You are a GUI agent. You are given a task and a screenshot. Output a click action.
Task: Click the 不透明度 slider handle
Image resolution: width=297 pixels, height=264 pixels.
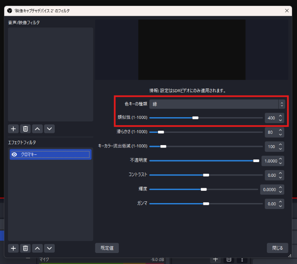(256, 161)
